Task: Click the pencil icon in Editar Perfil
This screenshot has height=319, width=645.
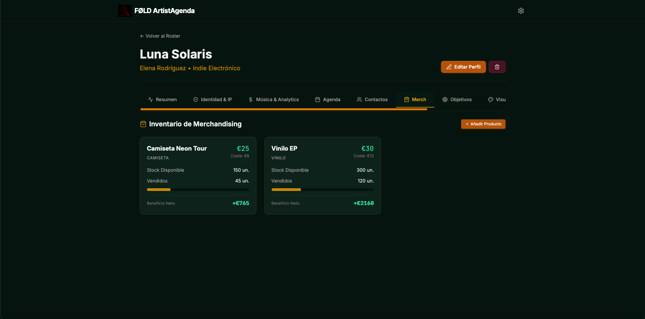Action: pos(449,67)
